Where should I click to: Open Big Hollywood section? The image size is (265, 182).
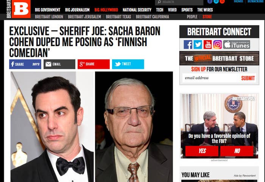(x=106, y=10)
